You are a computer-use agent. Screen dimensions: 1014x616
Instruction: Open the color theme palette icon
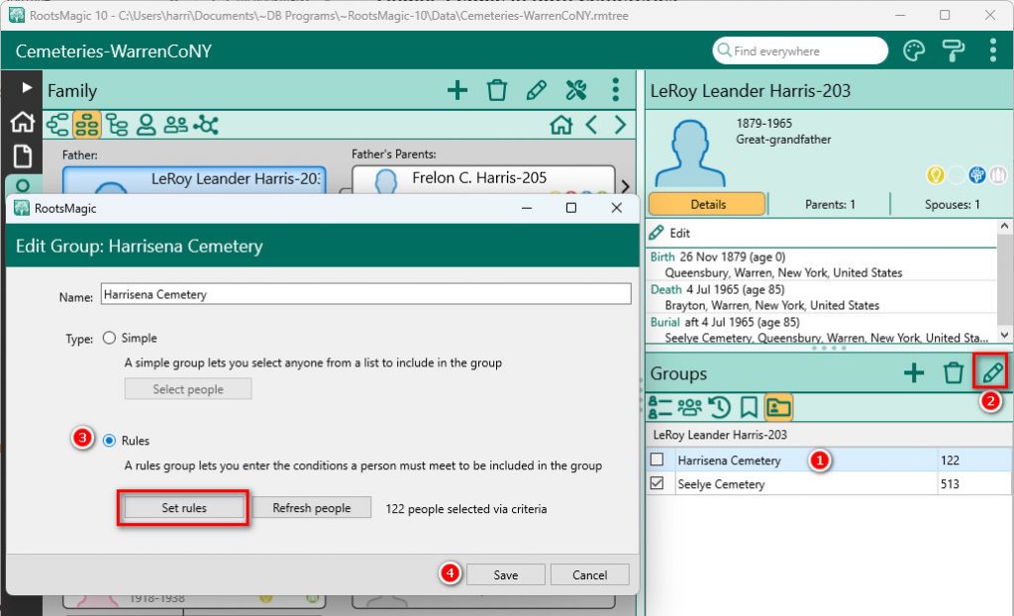914,51
